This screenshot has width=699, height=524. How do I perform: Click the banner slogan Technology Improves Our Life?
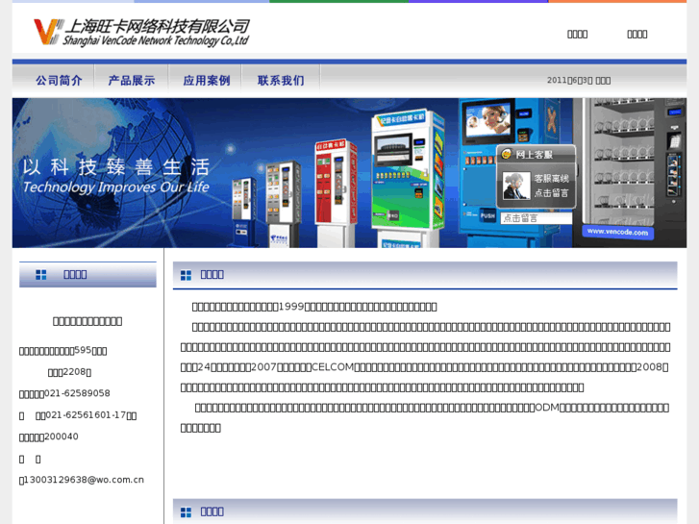point(116,187)
